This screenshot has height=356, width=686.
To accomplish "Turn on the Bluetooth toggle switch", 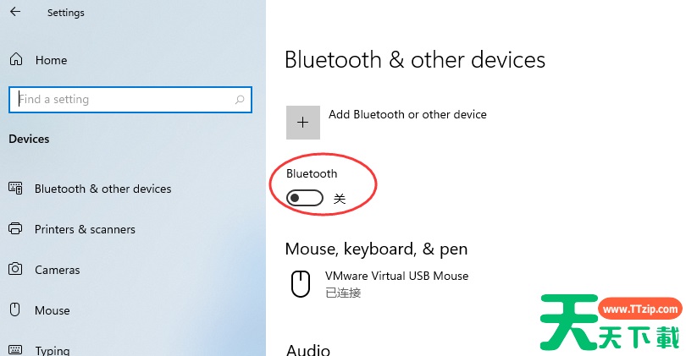I will pyautogui.click(x=305, y=198).
